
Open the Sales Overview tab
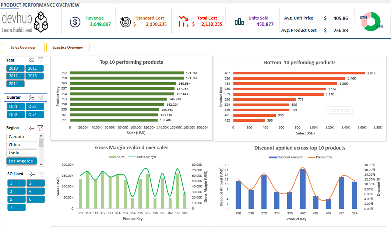[23, 48]
